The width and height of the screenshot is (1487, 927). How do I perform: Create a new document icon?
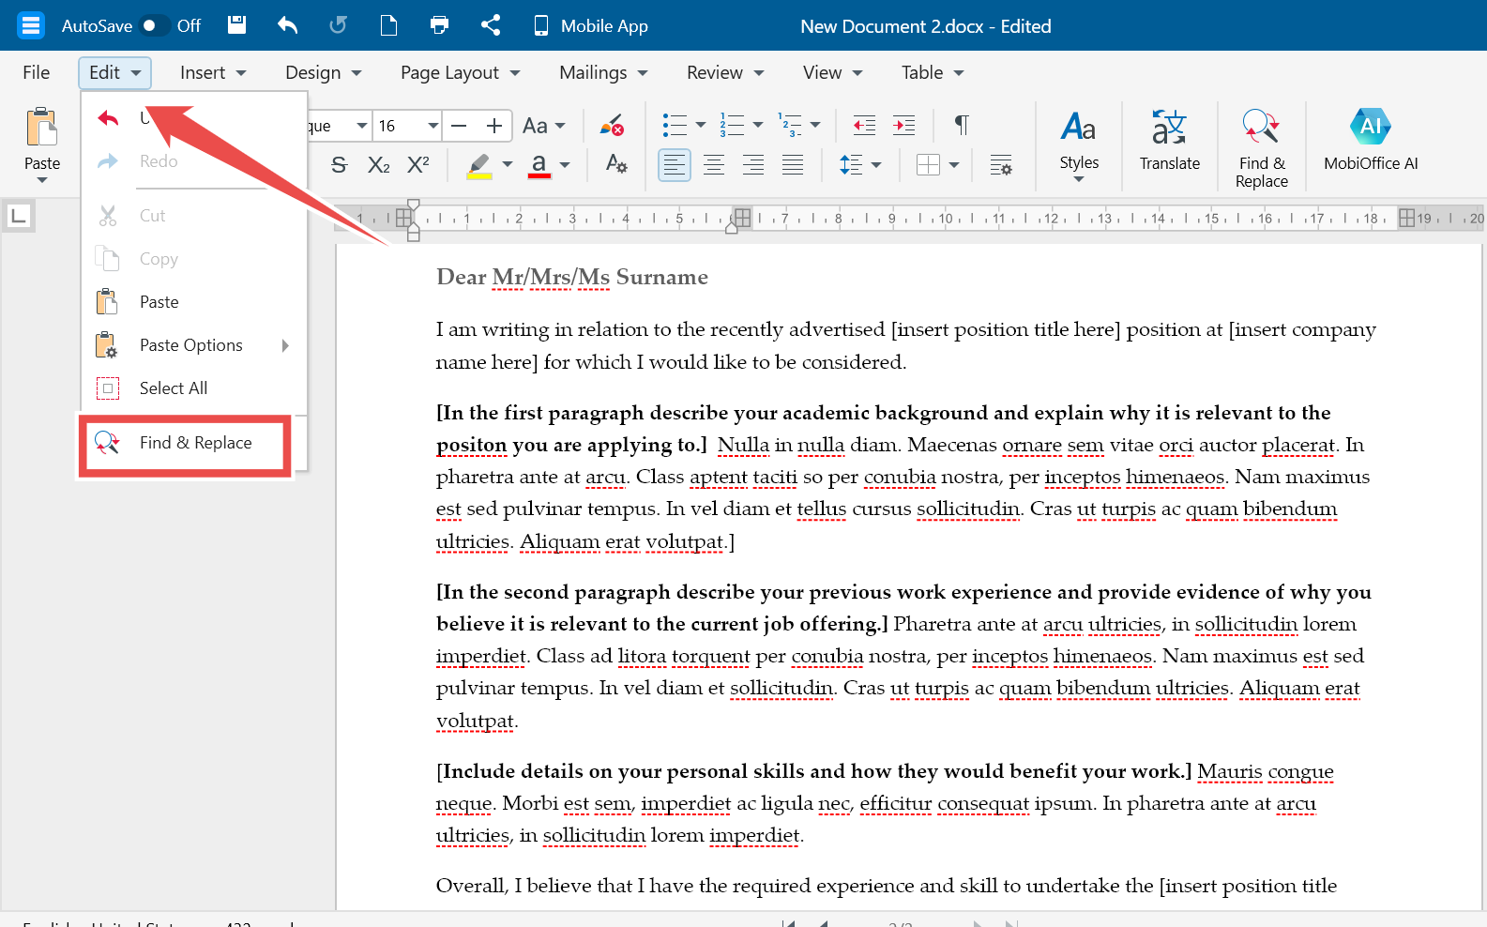[x=388, y=25]
